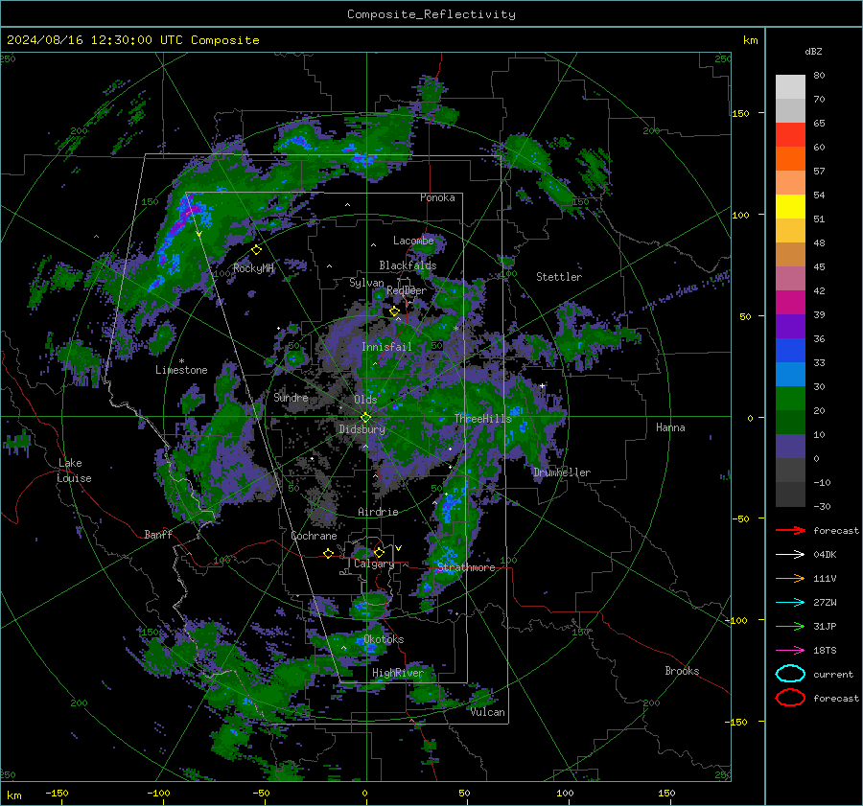
Task: Click the red 'forecast' ellipse legend symbol
Action: click(x=790, y=698)
